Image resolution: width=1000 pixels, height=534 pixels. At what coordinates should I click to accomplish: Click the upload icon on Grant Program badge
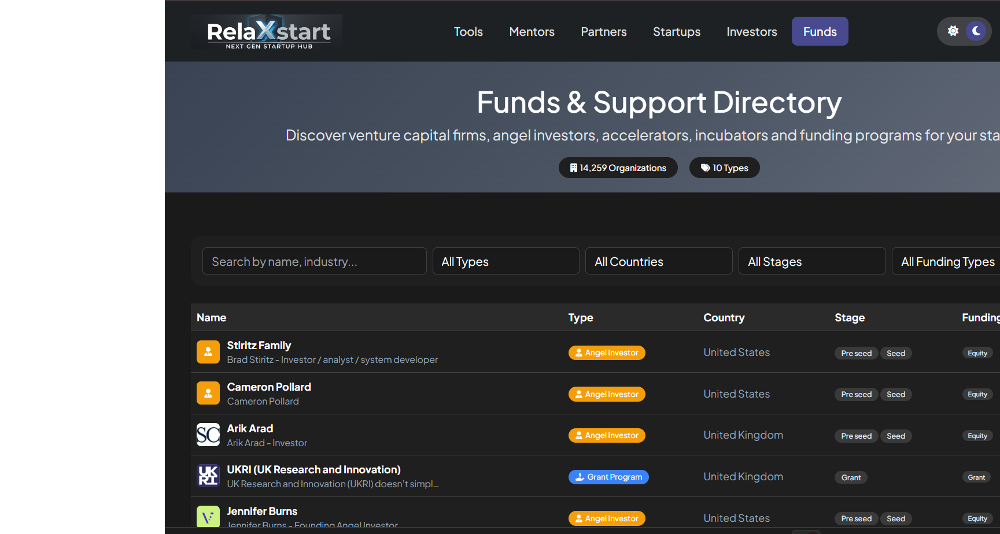point(579,477)
